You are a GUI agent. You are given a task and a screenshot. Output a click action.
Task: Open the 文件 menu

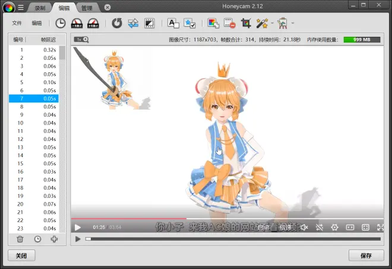pos(17,23)
